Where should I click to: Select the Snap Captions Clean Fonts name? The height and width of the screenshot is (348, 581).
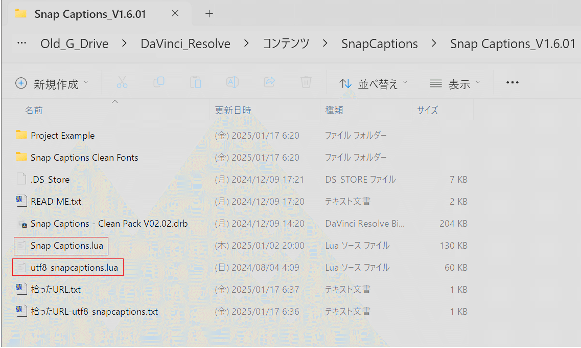coord(84,157)
